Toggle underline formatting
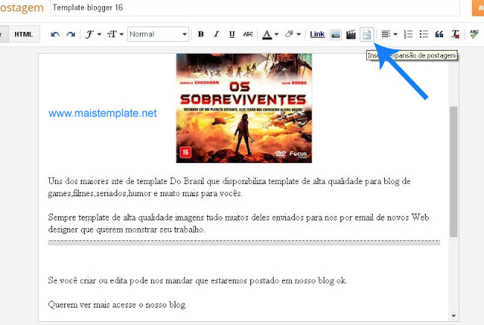 (x=232, y=34)
